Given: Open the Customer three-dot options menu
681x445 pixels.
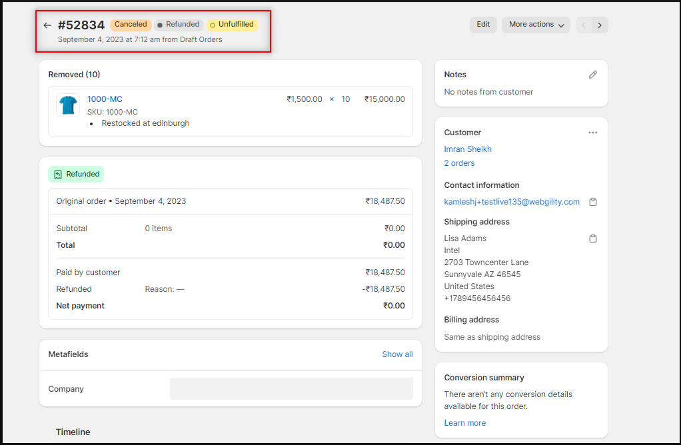Looking at the screenshot, I should 592,133.
